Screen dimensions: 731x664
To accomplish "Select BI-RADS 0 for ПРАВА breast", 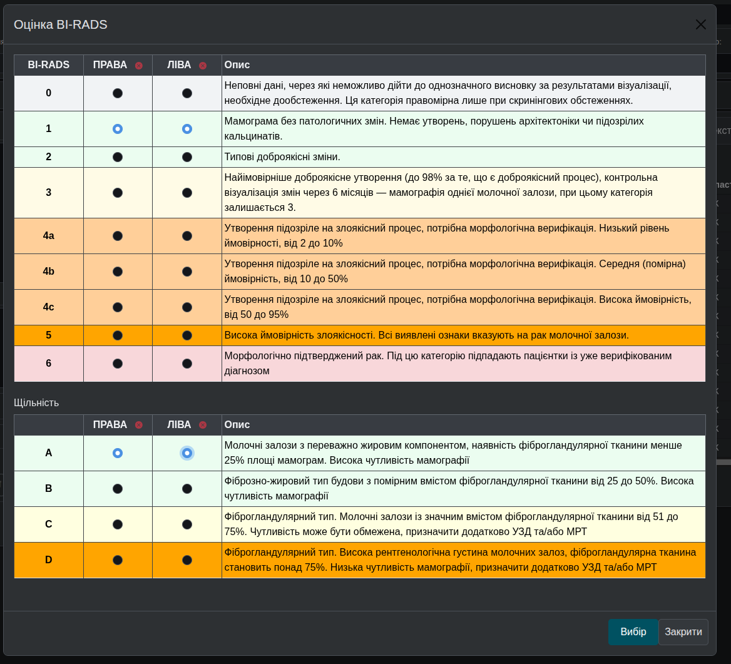I will (x=118, y=93).
